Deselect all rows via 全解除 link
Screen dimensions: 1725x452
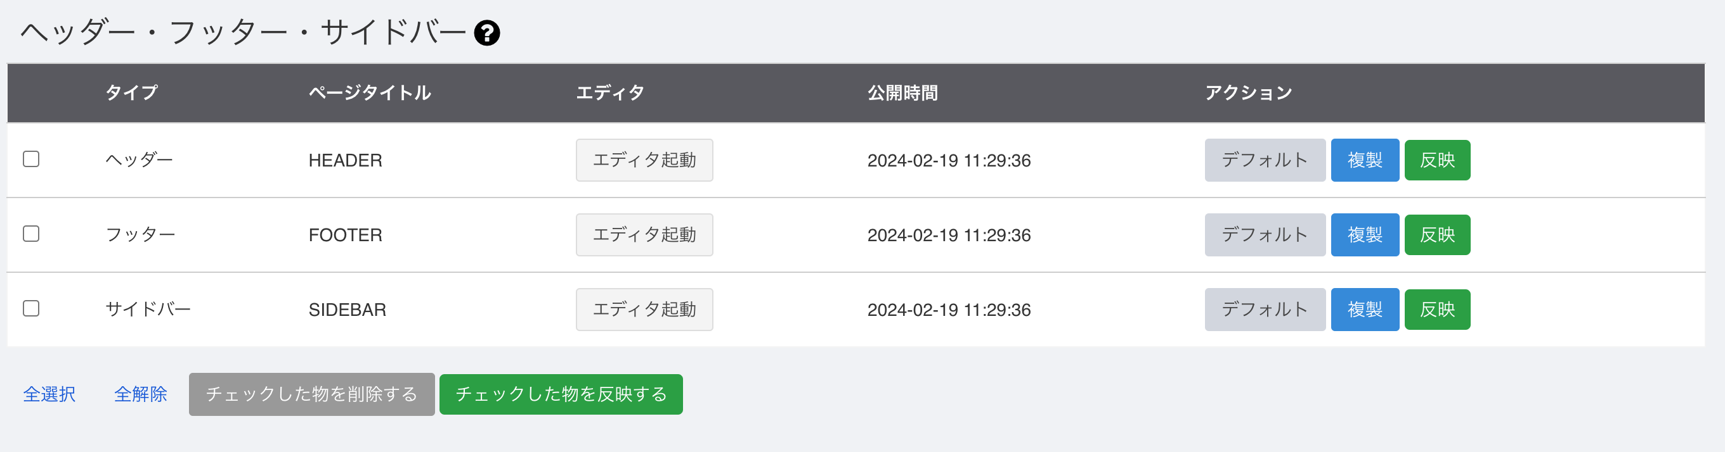[x=141, y=394]
